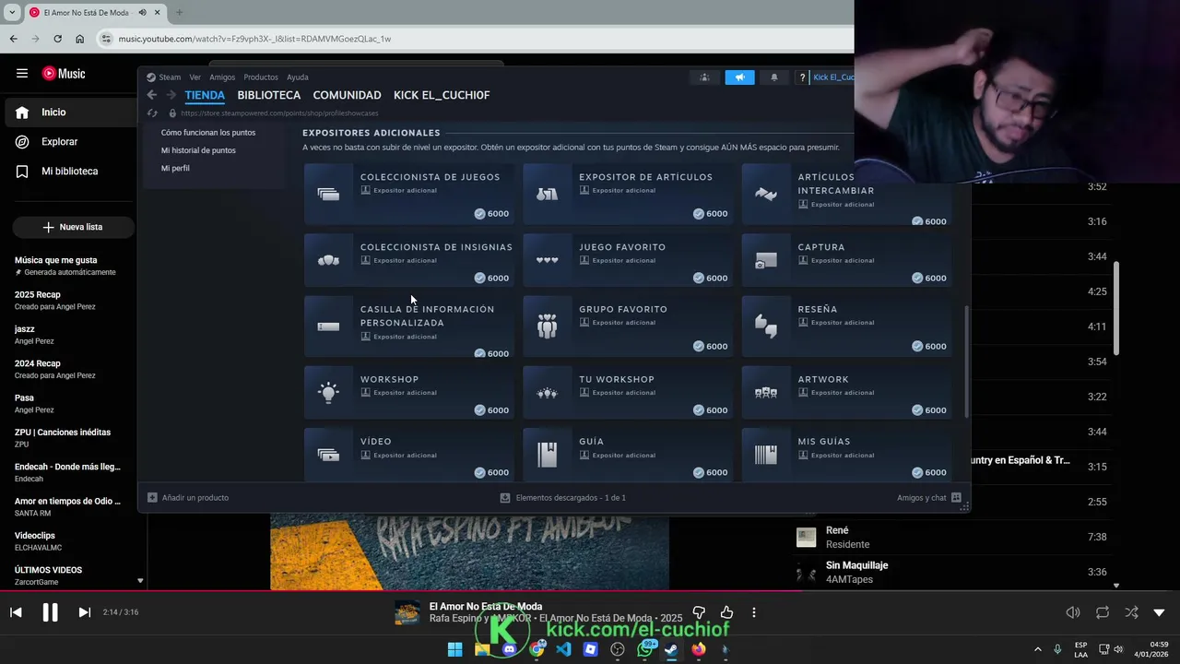Open Grupo Favorito showcase card
This screenshot has height=664, width=1180.
[x=628, y=326]
